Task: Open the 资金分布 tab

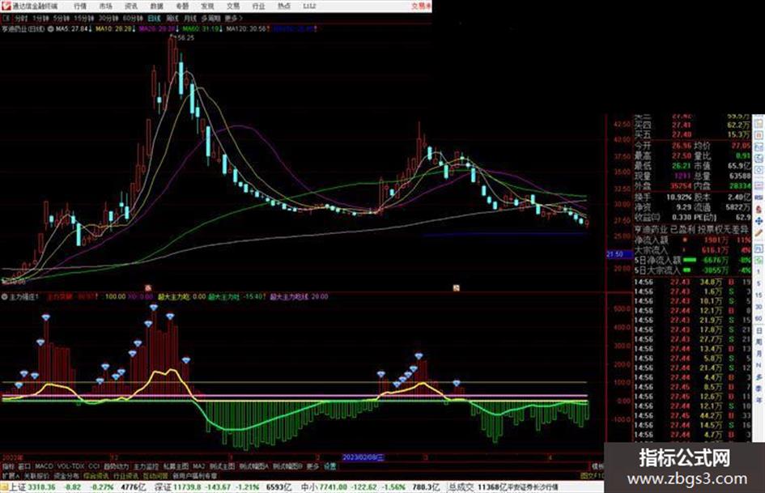Action: click(x=66, y=476)
